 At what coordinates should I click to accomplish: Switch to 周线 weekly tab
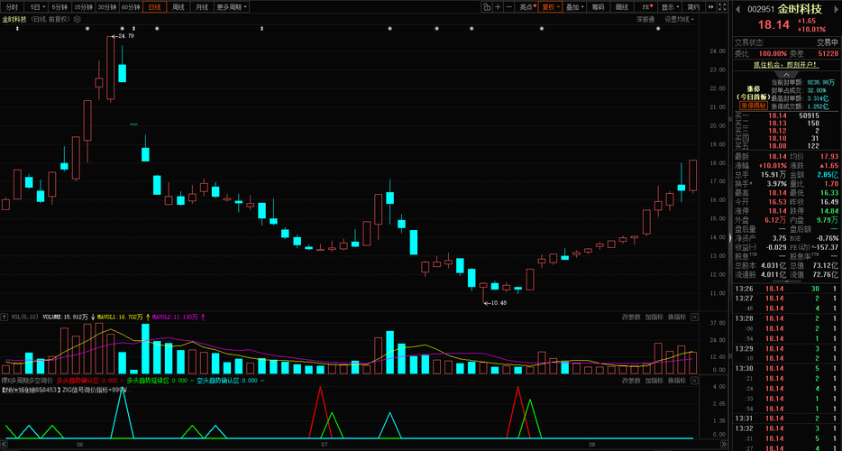tap(178, 7)
